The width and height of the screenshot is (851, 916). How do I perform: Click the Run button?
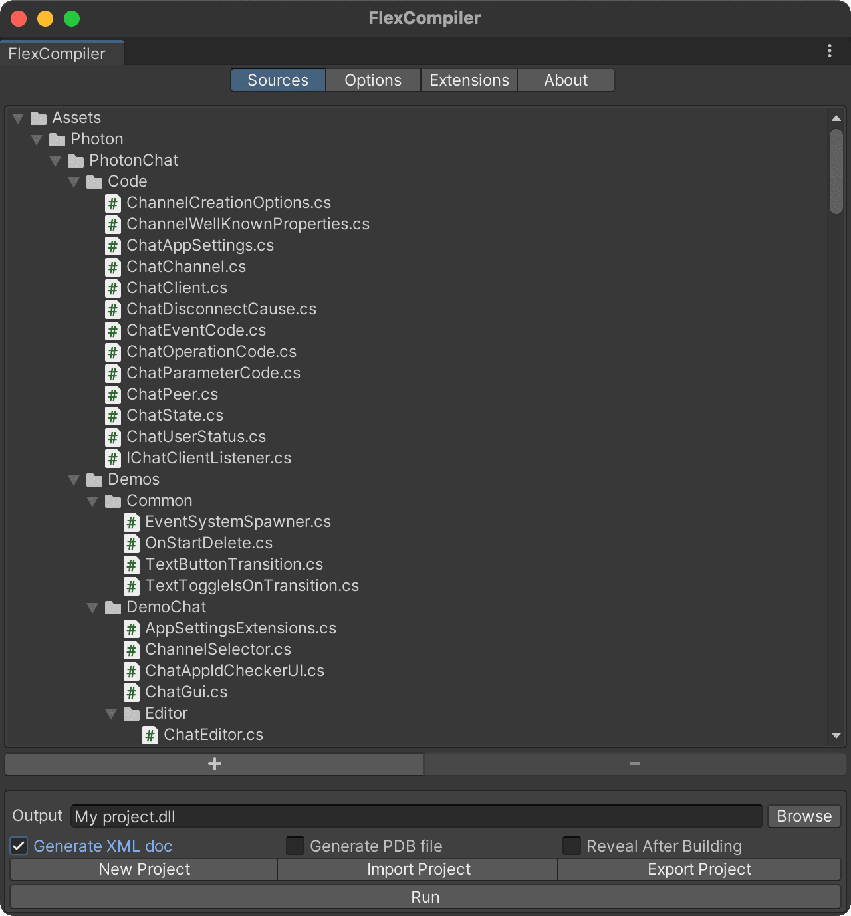425,897
